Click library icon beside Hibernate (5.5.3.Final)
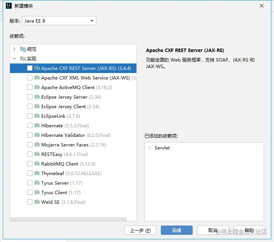 pos(37,125)
